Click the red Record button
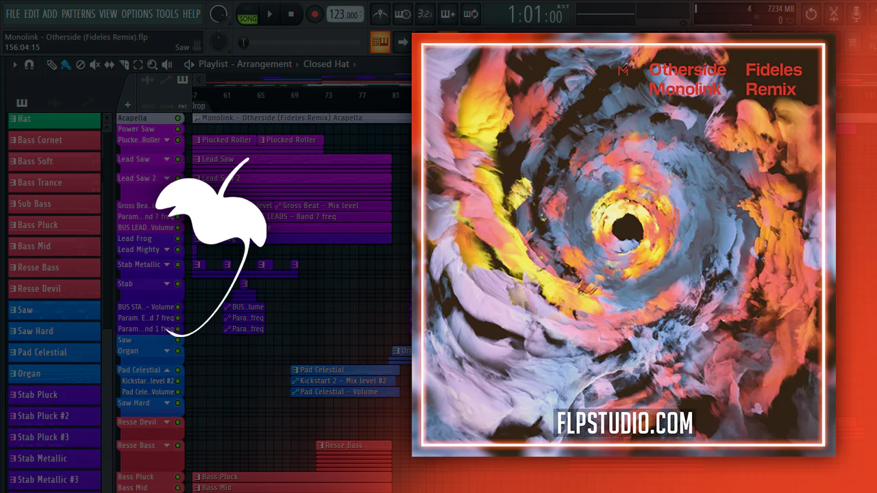Screen dimensions: 877x493 [x=314, y=14]
